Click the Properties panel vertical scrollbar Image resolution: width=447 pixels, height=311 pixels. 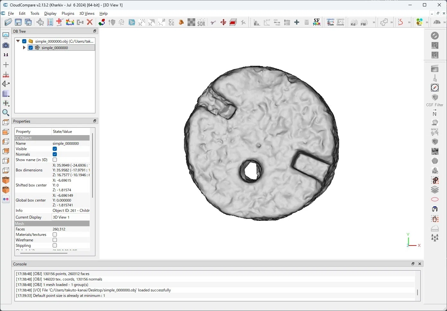click(92, 165)
